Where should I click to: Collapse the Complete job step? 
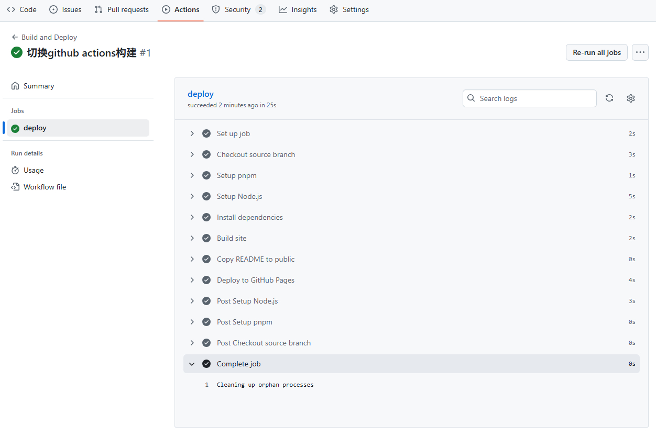[192, 364]
